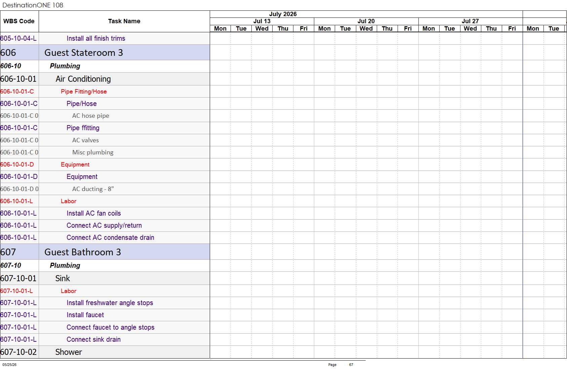The image size is (567, 369).
Task: Select the Jul 27 week header
Action: click(x=470, y=21)
